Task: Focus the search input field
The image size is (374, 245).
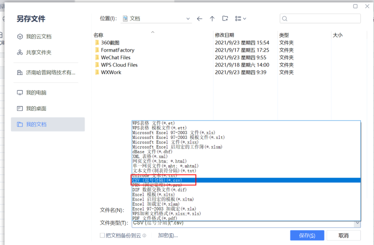Action: click(x=320, y=19)
